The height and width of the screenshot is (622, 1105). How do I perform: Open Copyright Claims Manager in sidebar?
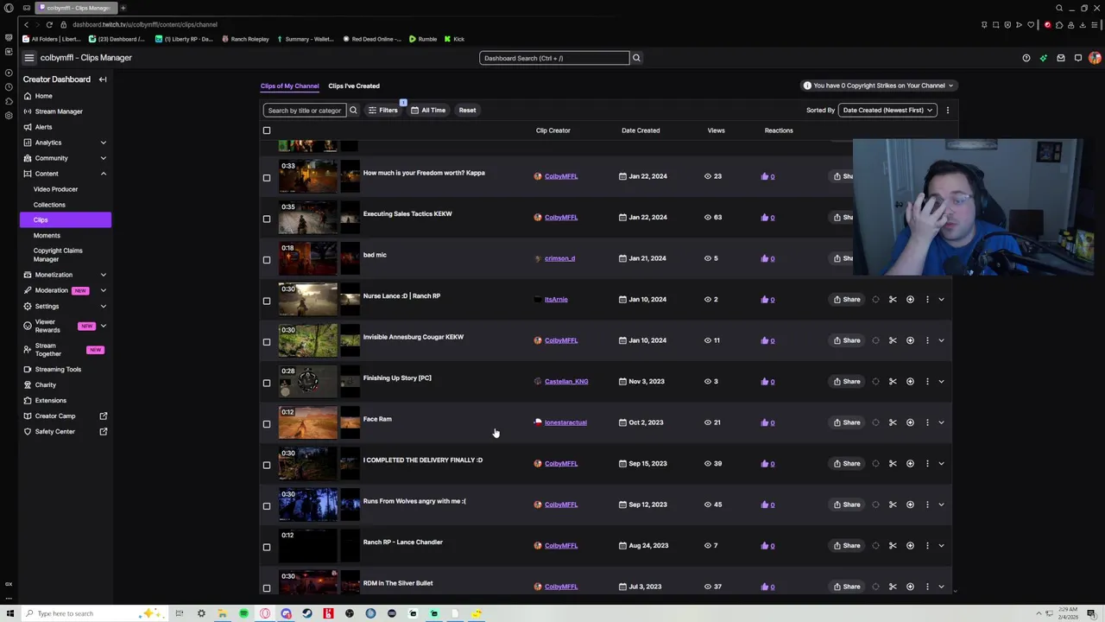(x=58, y=255)
